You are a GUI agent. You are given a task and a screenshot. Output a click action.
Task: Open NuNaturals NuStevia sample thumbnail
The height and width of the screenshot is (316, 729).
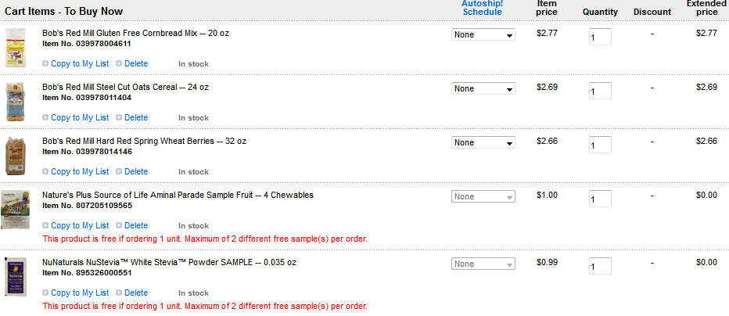click(15, 275)
